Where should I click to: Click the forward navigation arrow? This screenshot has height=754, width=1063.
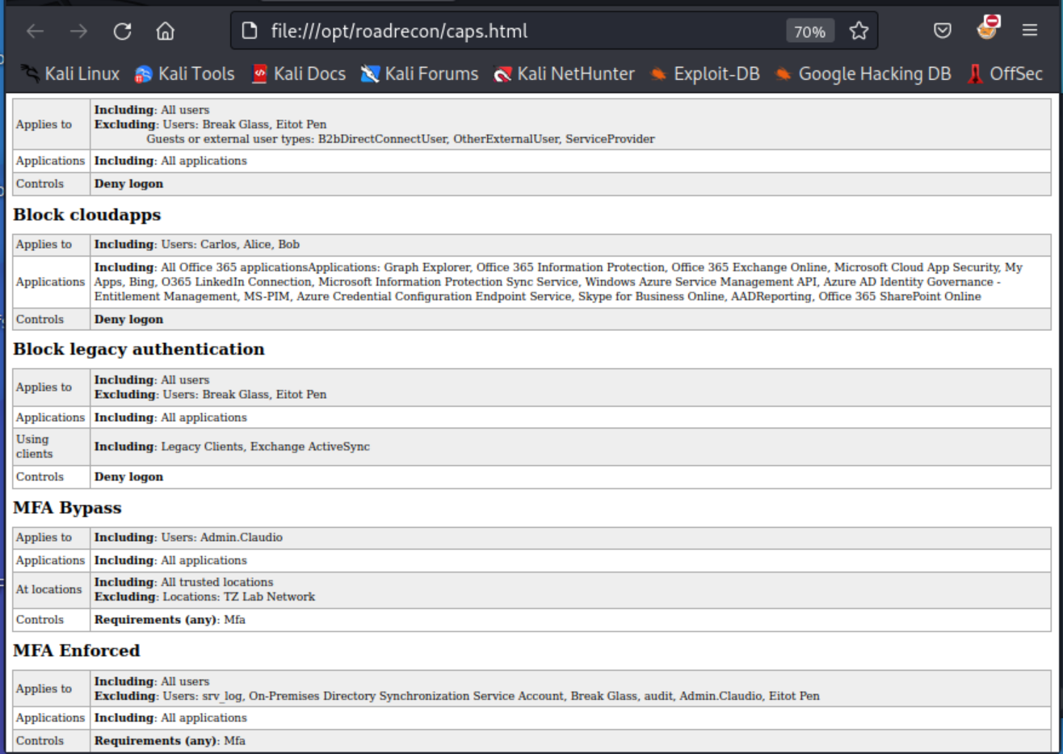coord(78,31)
